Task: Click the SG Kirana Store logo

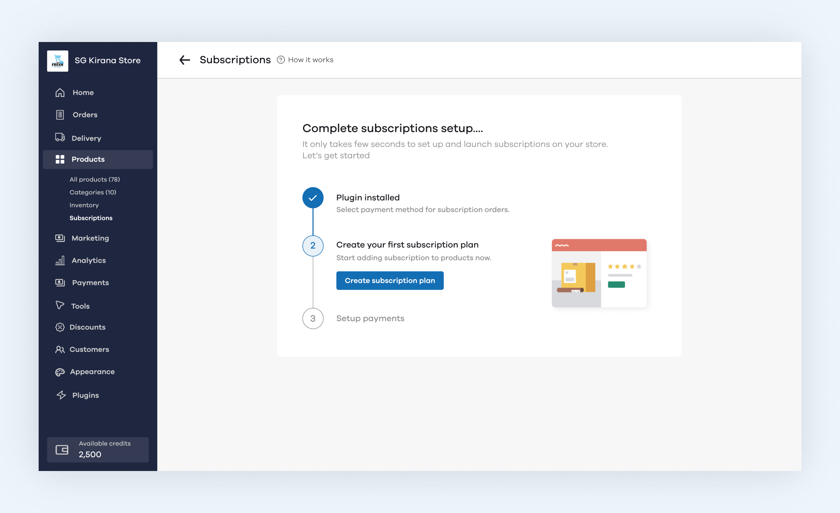Action: click(58, 61)
